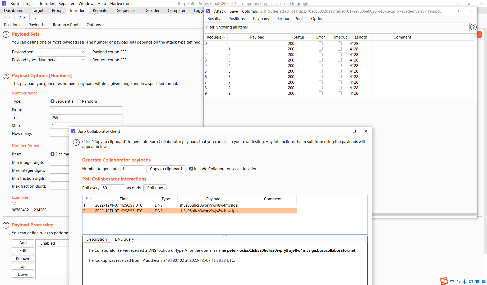Image resolution: width=487 pixels, height=285 pixels.
Task: Sort results by Request column header
Action: point(215,37)
